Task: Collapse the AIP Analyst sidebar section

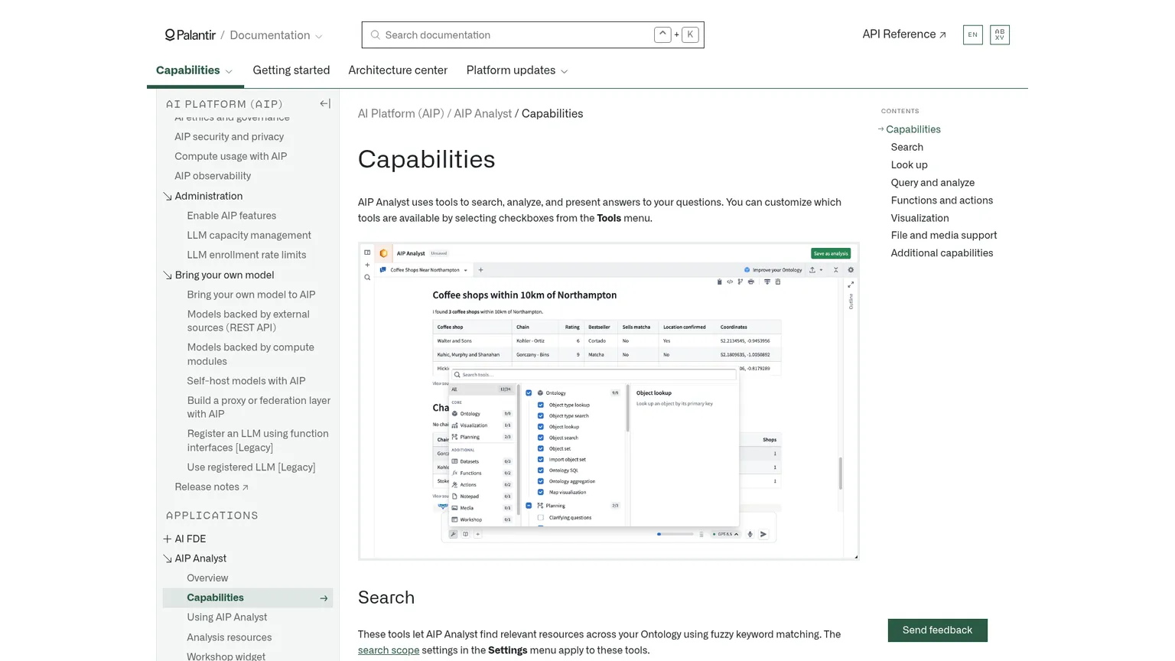Action: (168, 558)
